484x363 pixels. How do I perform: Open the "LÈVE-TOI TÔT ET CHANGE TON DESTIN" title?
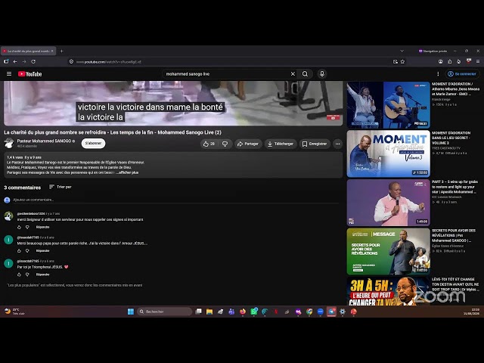(x=455, y=284)
